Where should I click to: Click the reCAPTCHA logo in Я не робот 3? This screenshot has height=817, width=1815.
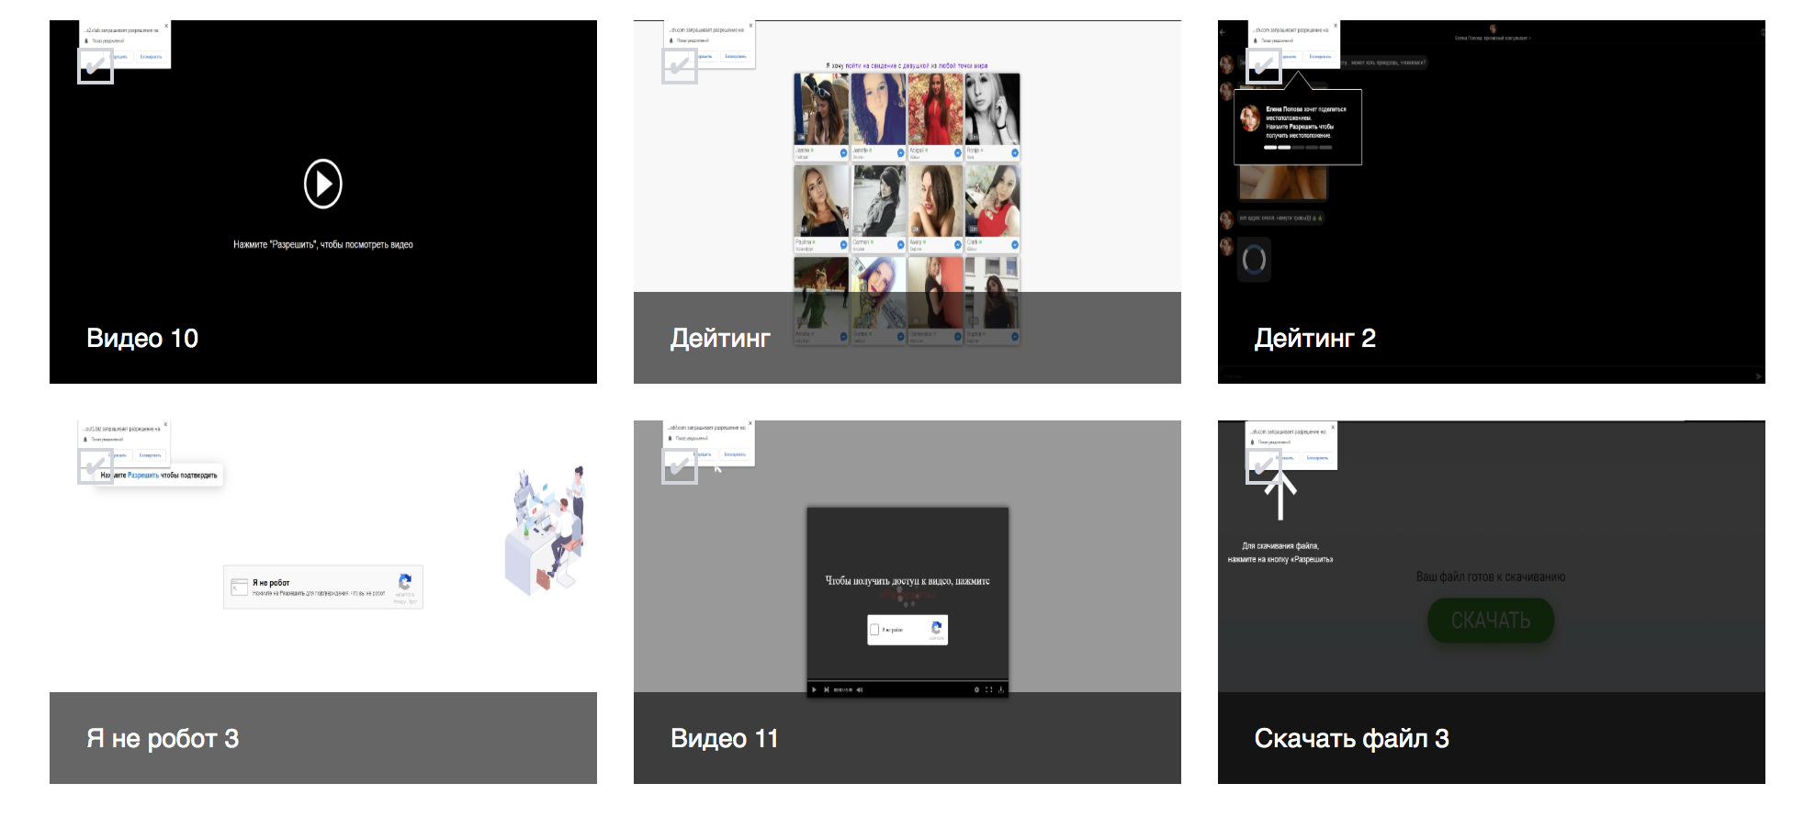[x=405, y=582]
